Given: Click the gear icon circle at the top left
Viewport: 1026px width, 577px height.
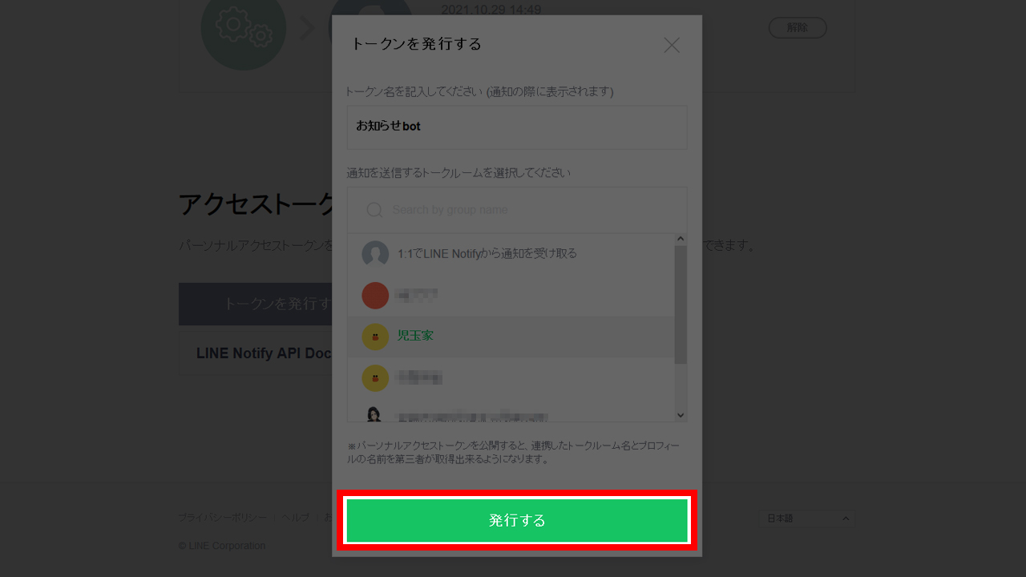Looking at the screenshot, I should click(243, 28).
